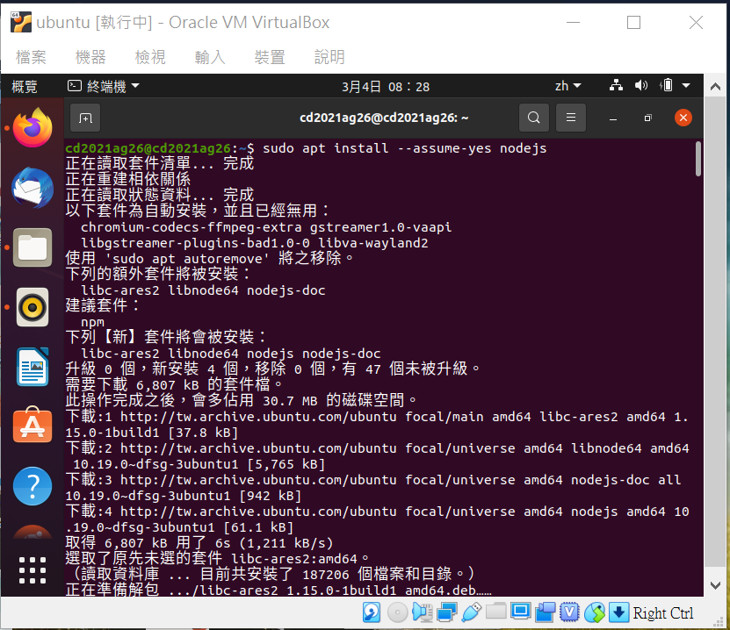The height and width of the screenshot is (630, 730).
Task: Click the terminal vertical scrollbar handle
Action: [x=697, y=159]
